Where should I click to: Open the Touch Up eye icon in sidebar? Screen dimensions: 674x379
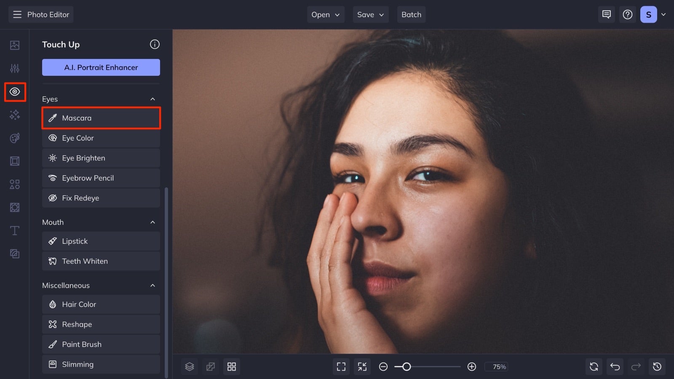coord(15,92)
